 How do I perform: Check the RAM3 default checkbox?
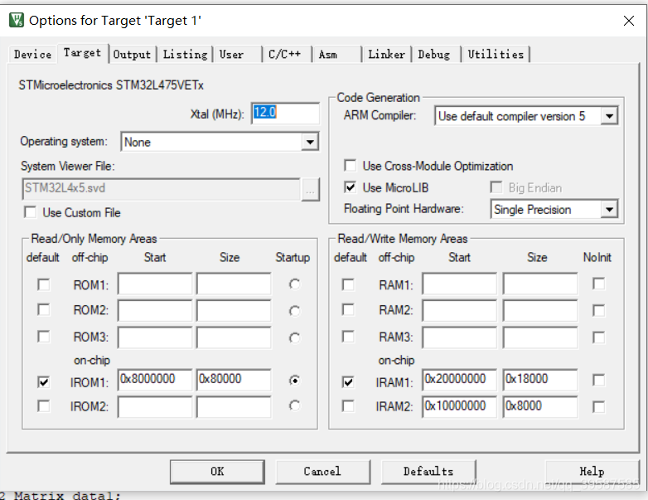click(x=348, y=336)
